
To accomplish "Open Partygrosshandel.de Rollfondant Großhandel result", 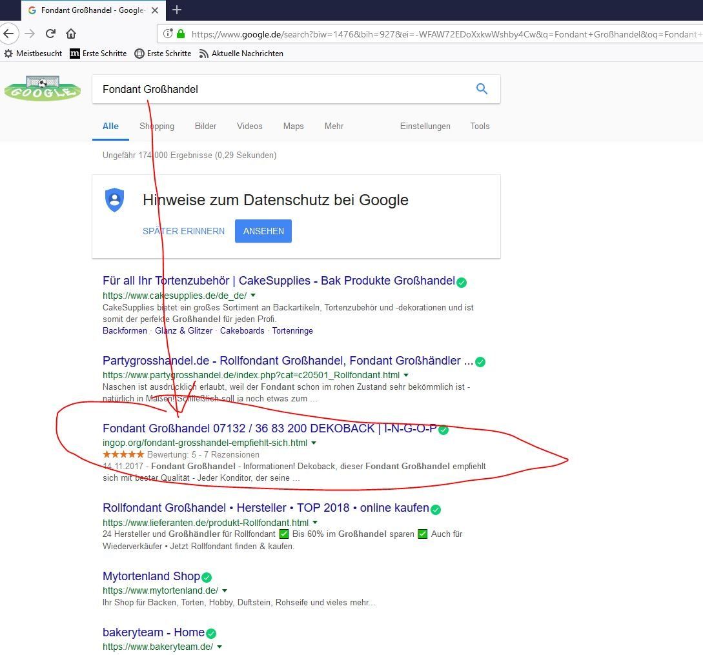I will pyautogui.click(x=288, y=361).
